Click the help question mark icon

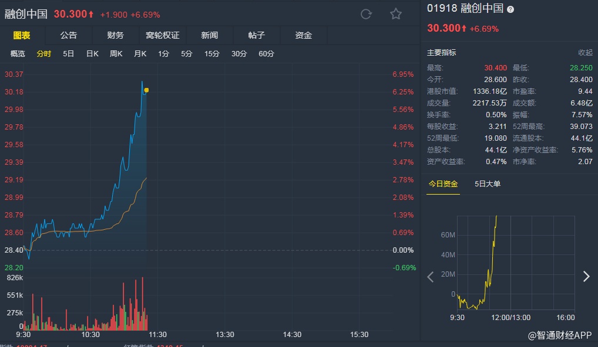tap(510, 9)
